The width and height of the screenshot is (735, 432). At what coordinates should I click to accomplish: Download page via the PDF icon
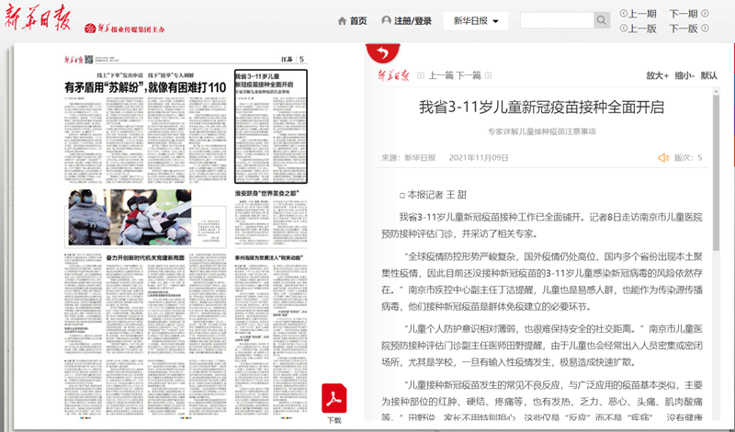334,398
